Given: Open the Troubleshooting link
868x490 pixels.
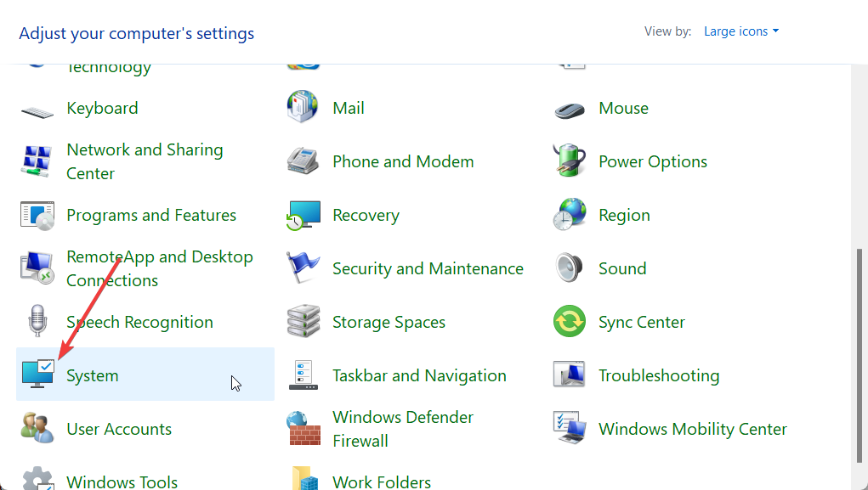Looking at the screenshot, I should [x=659, y=375].
